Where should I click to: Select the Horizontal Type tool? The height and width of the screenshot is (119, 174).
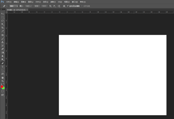[3, 67]
